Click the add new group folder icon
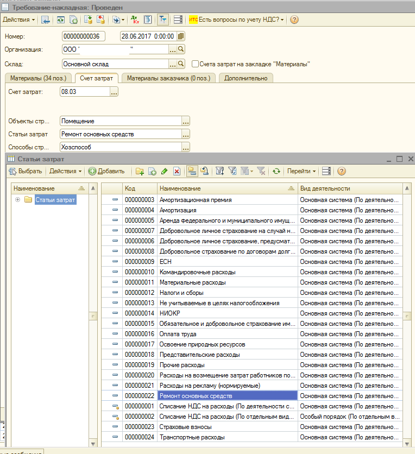This screenshot has width=415, height=454. (140, 171)
